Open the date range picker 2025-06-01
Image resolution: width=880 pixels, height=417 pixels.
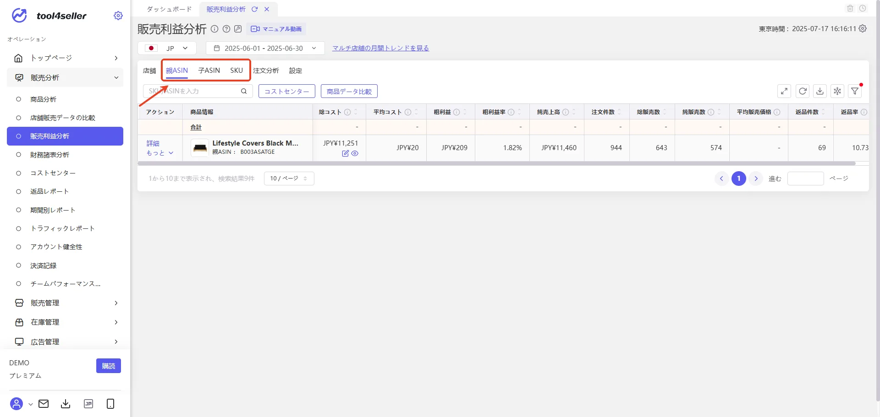tap(265, 48)
